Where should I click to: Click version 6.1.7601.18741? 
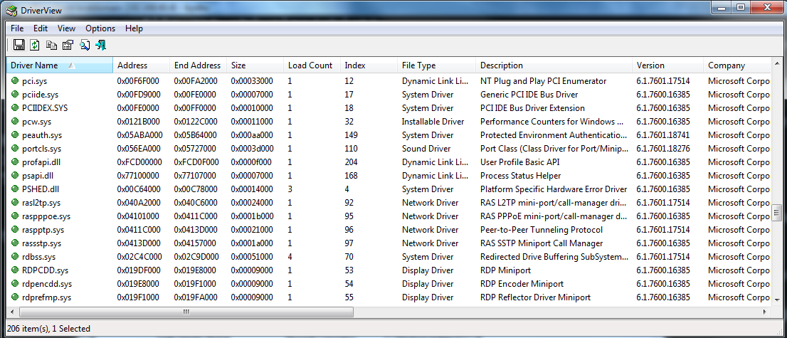(x=663, y=135)
